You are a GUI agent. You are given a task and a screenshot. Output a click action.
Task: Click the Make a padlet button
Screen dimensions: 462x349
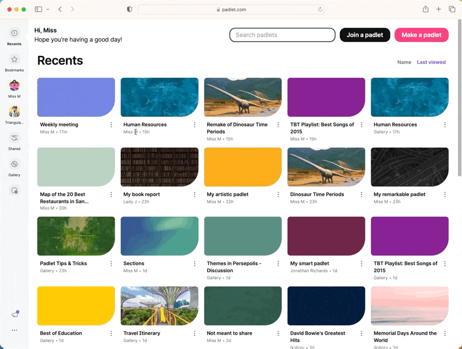[x=422, y=35]
